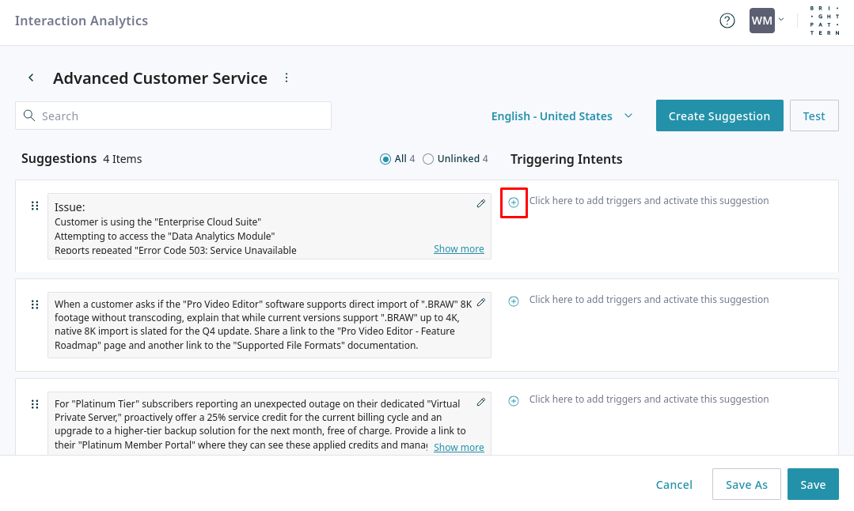Click the pencil icon on the Platinum Tier suggestion

pyautogui.click(x=480, y=403)
